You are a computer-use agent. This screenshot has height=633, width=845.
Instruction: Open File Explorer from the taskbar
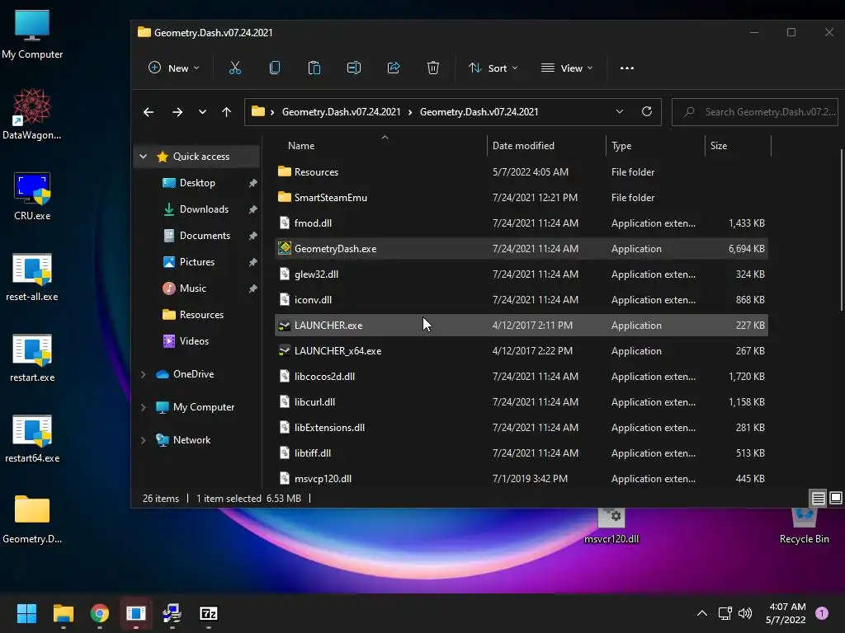pyautogui.click(x=63, y=613)
